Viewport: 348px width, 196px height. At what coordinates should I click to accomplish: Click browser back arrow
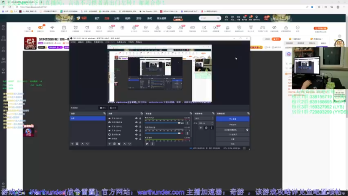coord(4,7)
